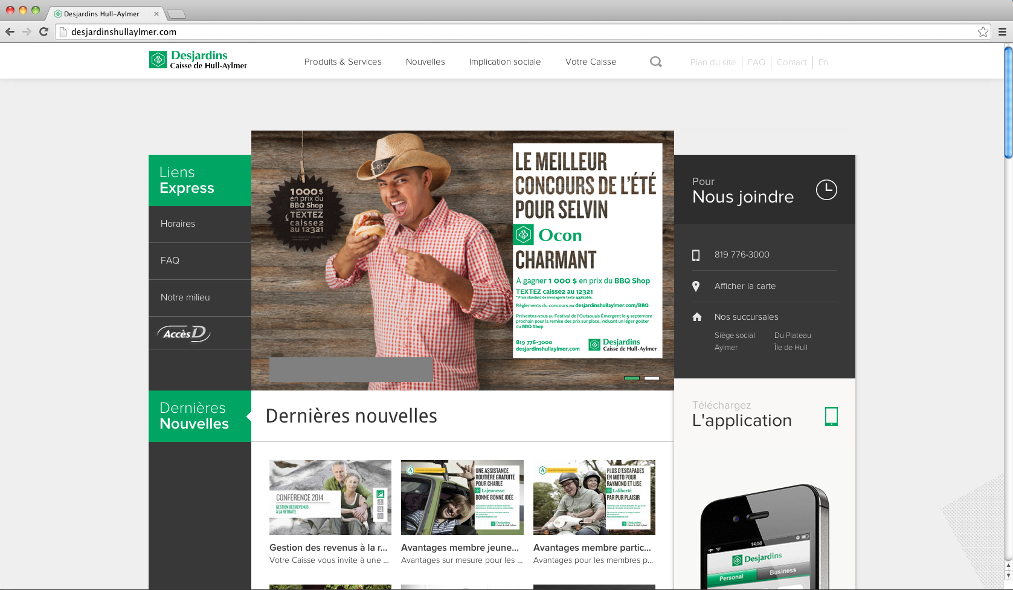Click the Dernières Nouvelles green sidebar tab
The image size is (1013, 590).
tap(200, 416)
